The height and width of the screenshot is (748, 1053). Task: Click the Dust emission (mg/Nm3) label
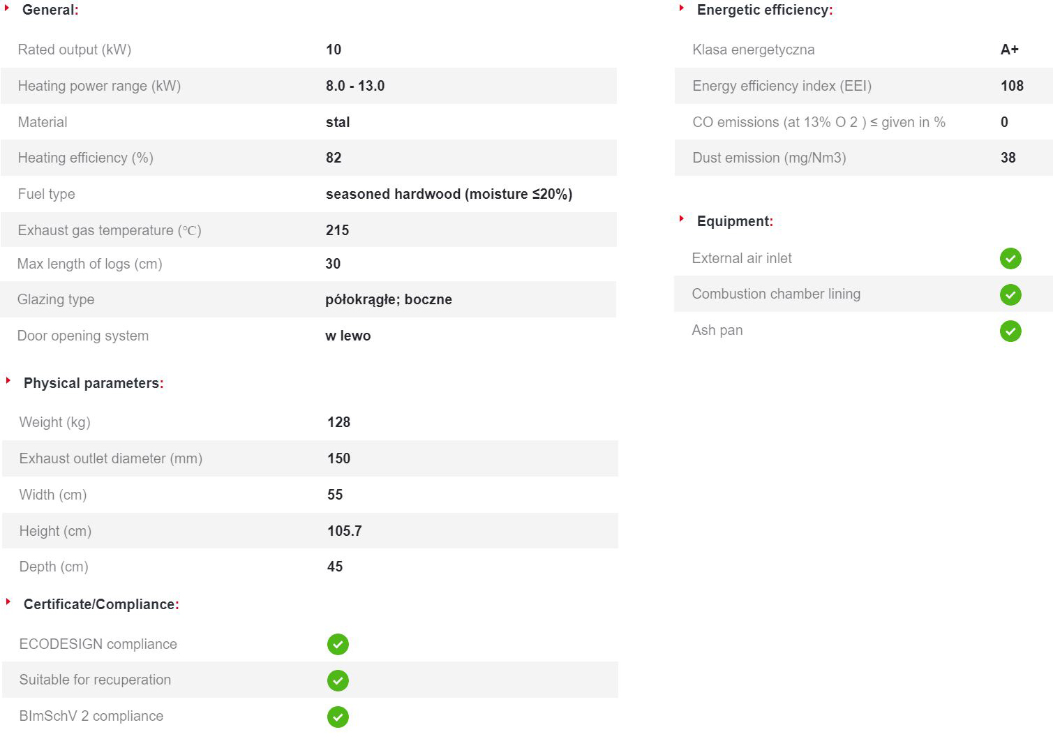point(769,158)
